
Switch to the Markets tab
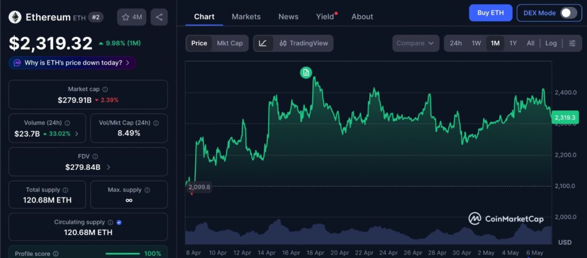point(246,17)
